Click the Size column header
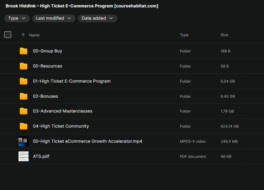 [224, 35]
